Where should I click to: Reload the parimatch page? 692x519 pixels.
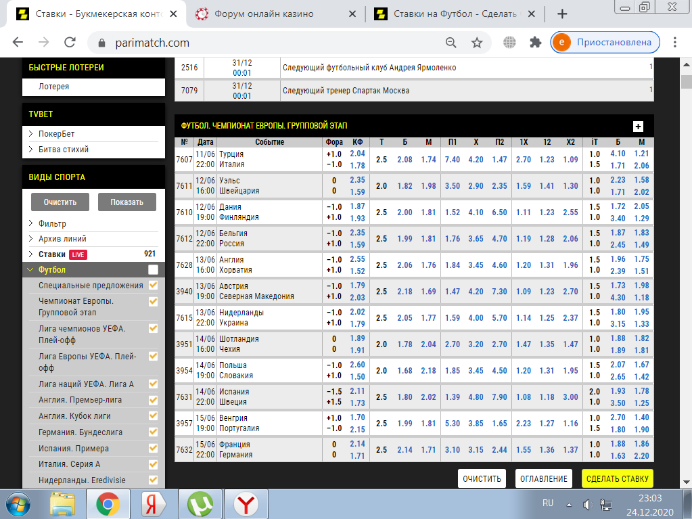(70, 43)
